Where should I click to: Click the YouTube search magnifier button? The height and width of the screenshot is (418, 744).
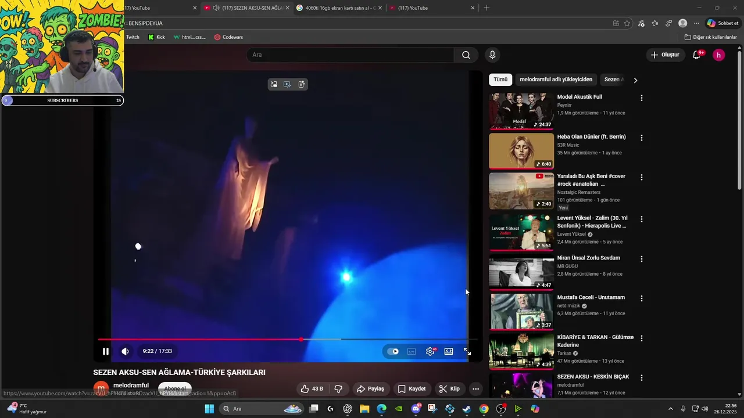(x=466, y=55)
